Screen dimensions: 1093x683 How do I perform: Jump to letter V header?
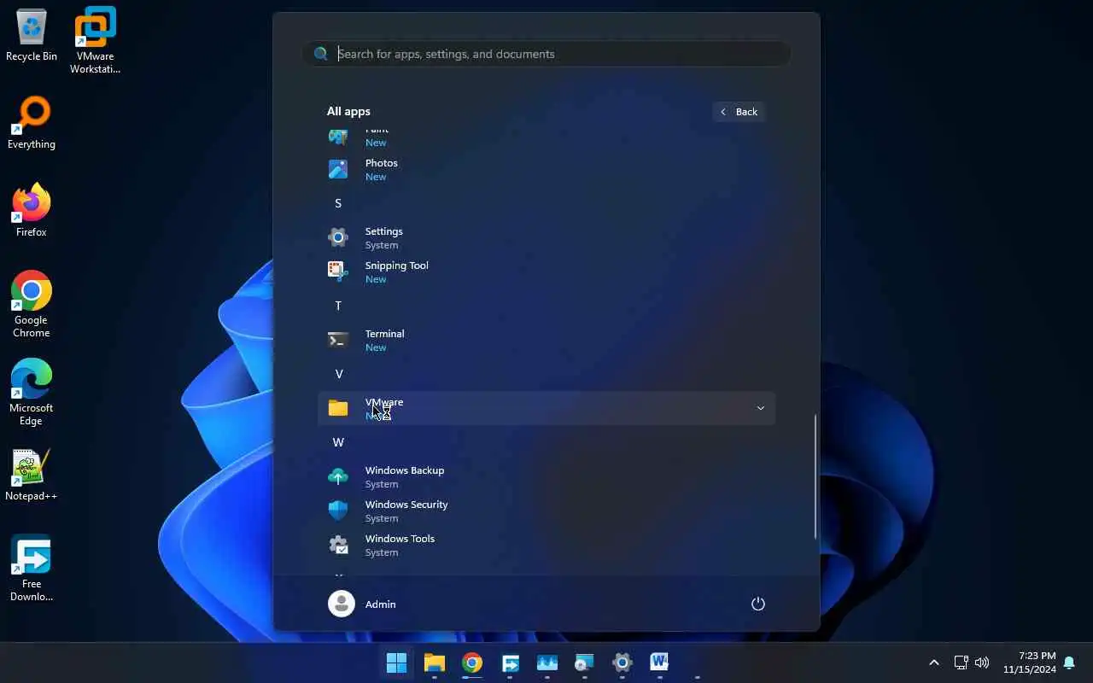(x=339, y=374)
